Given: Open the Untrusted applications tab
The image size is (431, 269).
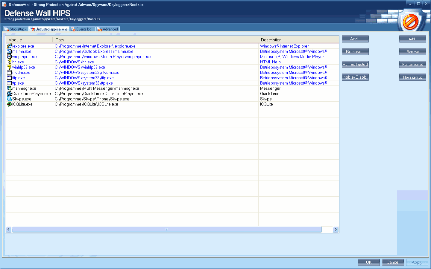Looking at the screenshot, I should [x=49, y=29].
